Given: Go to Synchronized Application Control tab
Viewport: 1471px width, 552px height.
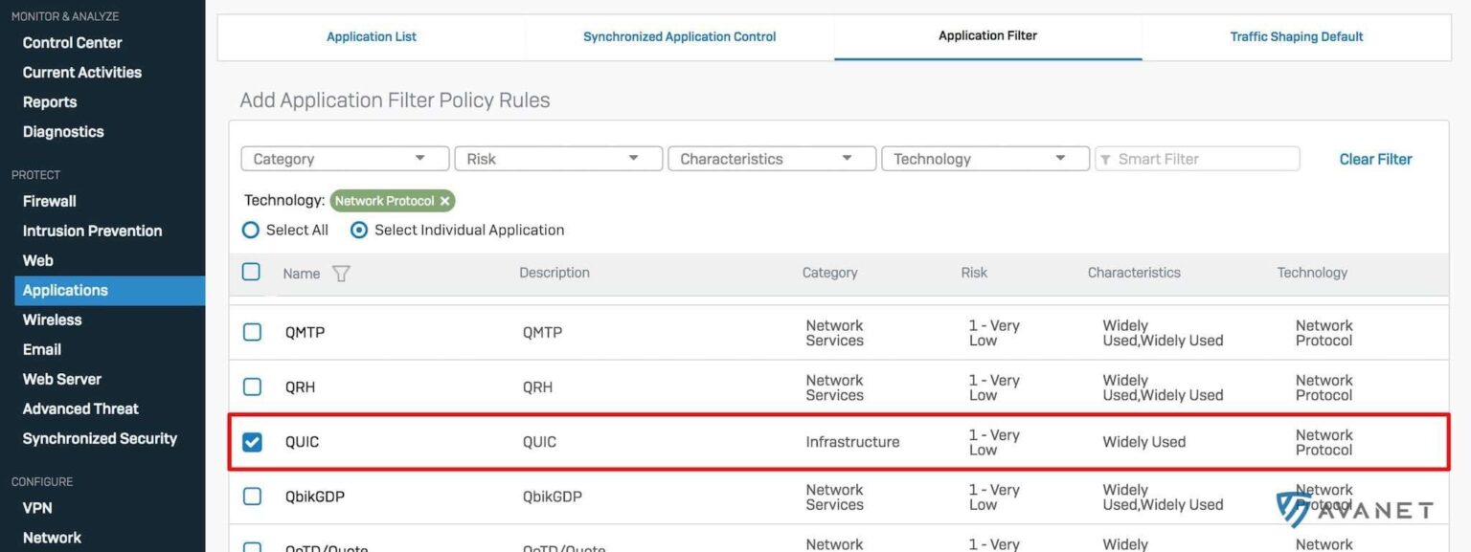Looking at the screenshot, I should coord(679,36).
